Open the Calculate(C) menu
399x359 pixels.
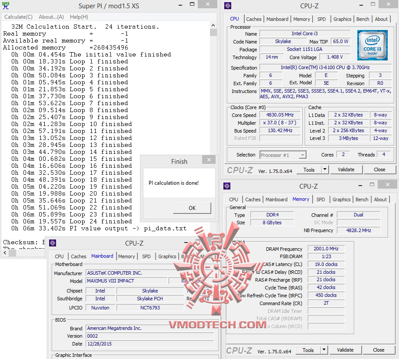[x=18, y=17]
